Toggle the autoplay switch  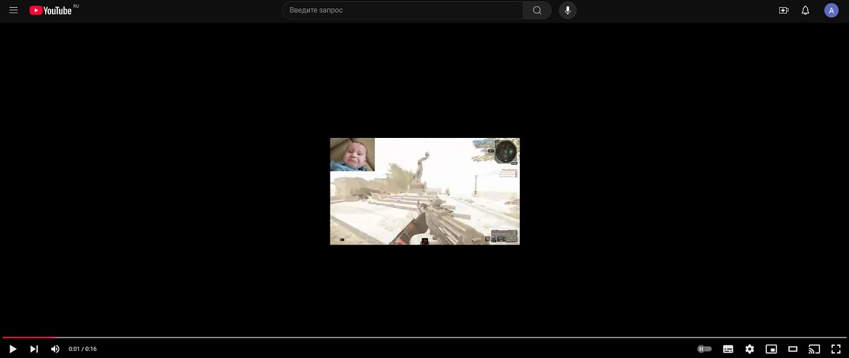click(705, 349)
